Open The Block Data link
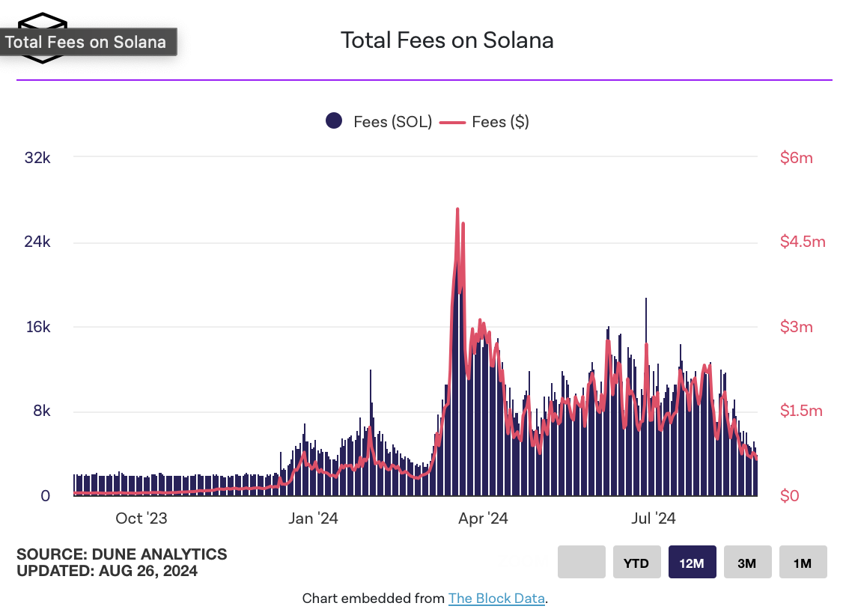This screenshot has height=609, width=849. pos(496,599)
